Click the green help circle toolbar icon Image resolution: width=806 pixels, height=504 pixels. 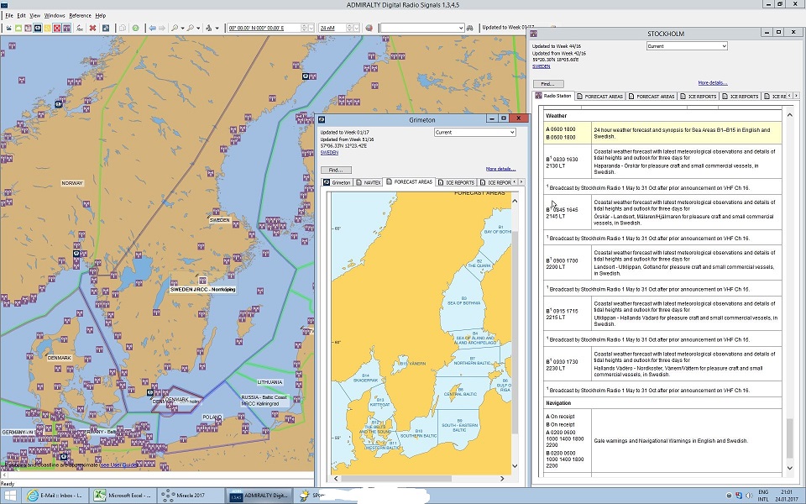tap(136, 29)
